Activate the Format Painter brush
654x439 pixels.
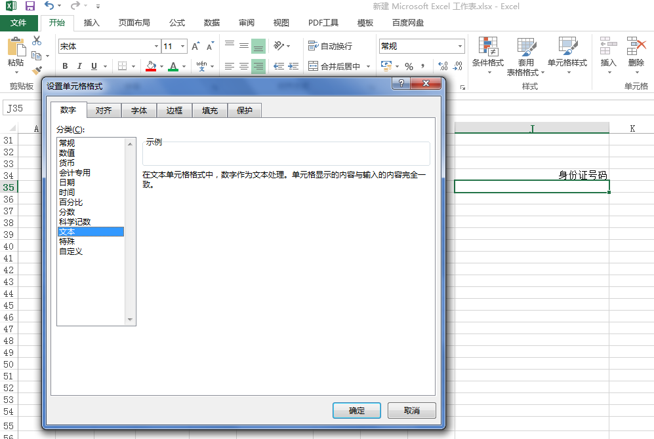(37, 70)
